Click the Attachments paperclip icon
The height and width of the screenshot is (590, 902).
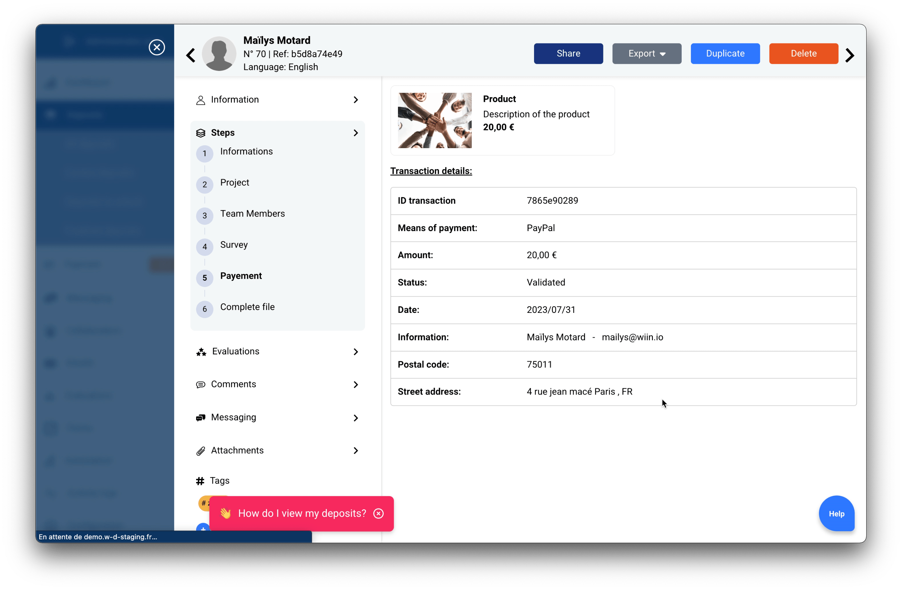point(201,451)
